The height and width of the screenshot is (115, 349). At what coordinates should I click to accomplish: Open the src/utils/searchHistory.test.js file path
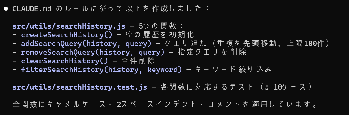pyautogui.click(x=80, y=87)
